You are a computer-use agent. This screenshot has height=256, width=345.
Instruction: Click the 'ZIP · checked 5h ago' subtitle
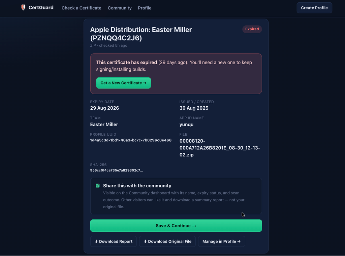tap(109, 45)
